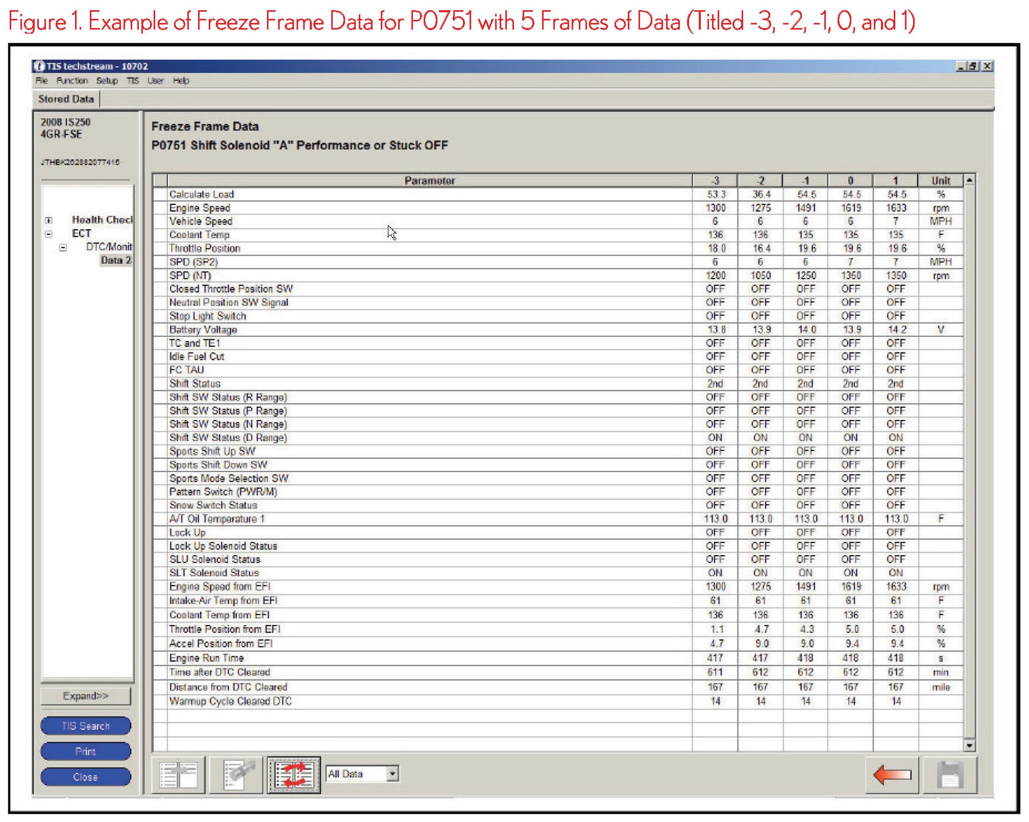Click the table scrollbar down arrow

(969, 745)
